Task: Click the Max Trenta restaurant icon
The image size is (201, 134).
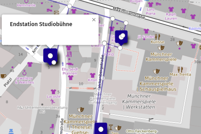Action: click(180, 69)
